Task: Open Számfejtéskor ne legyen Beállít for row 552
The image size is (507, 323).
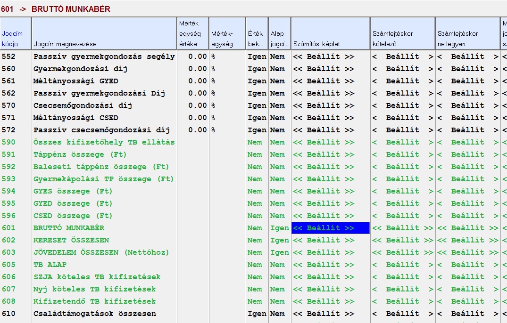Action: click(x=467, y=57)
